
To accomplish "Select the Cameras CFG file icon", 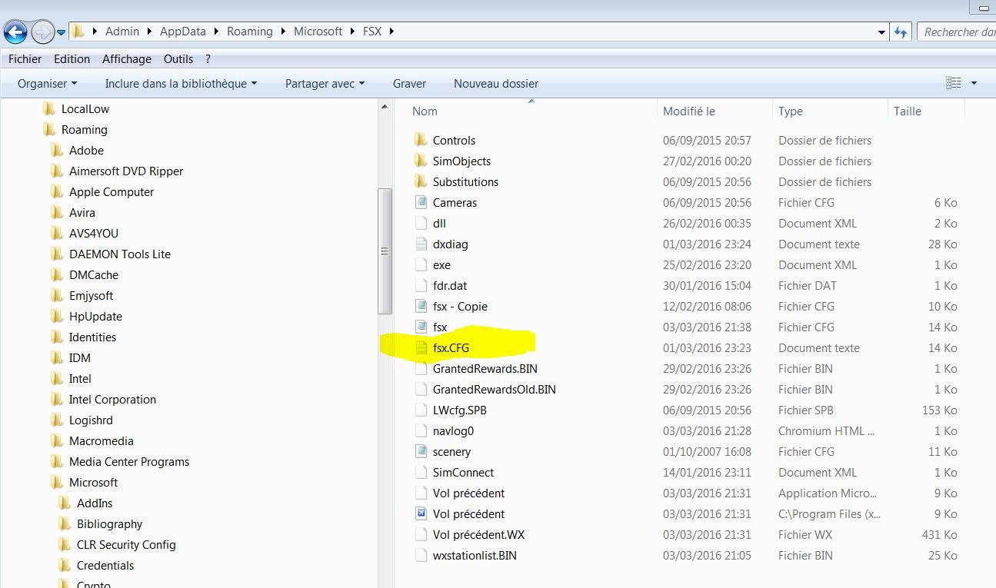I will point(421,202).
